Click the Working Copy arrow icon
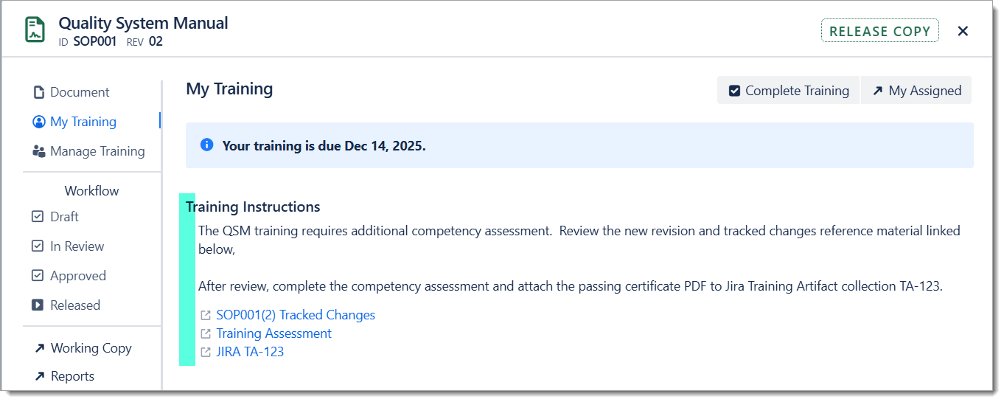This screenshot has width=1004, height=402. click(39, 348)
